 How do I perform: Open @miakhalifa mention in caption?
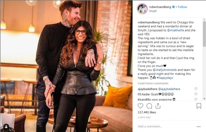coord(175,30)
